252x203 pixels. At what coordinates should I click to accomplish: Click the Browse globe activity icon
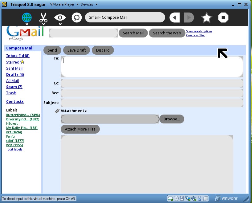(27, 18)
